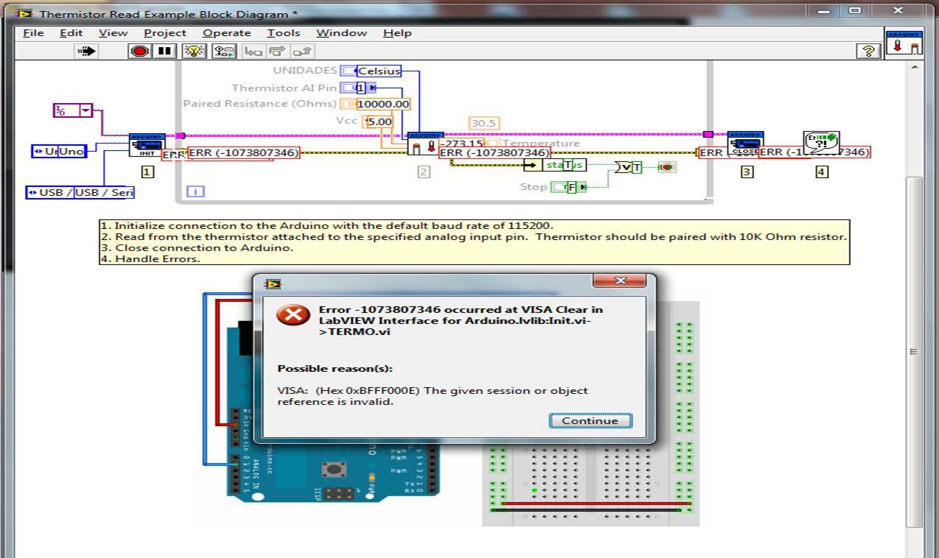Click the Run arrow toolbar button

point(87,51)
